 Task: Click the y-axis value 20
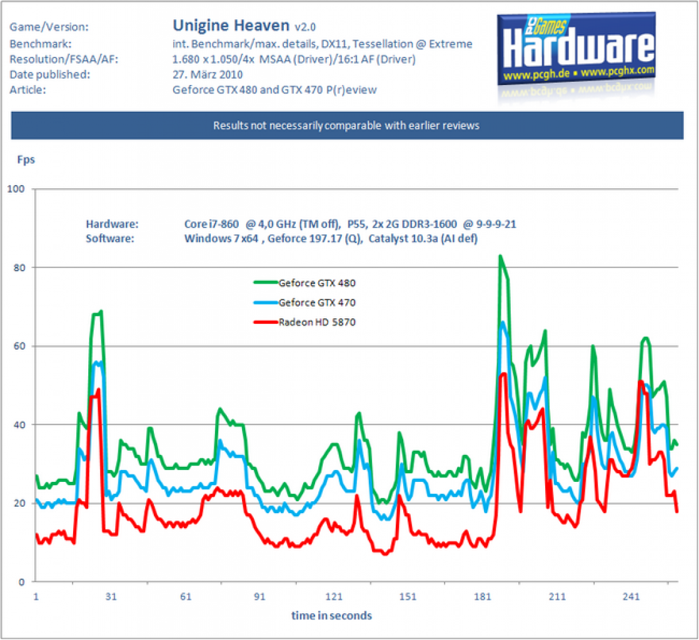(19, 503)
